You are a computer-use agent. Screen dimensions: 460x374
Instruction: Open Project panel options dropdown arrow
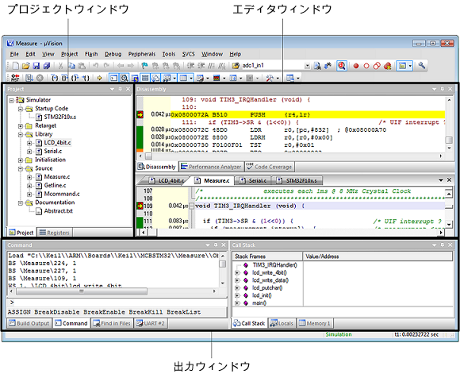click(x=112, y=89)
